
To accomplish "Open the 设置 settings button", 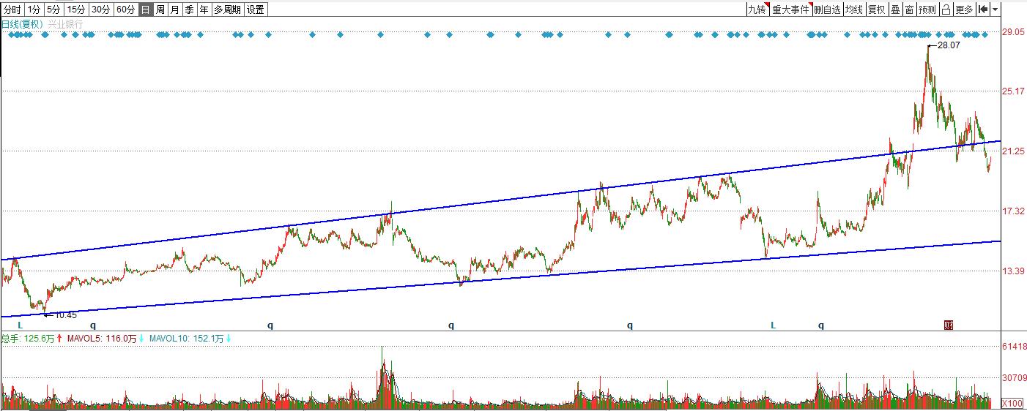I will [x=255, y=10].
